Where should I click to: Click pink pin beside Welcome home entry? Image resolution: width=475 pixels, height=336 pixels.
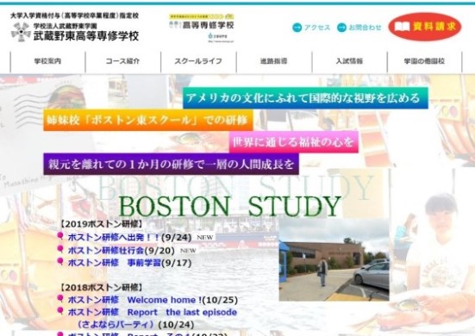tap(60, 299)
